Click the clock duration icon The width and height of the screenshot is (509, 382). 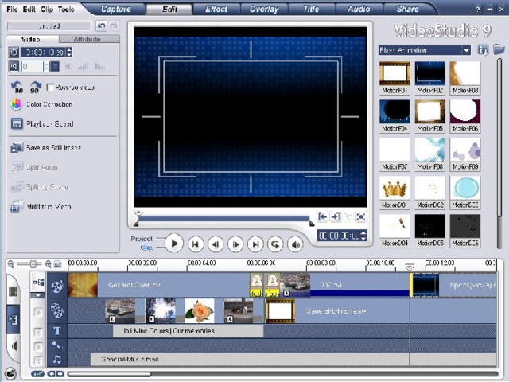(14, 52)
